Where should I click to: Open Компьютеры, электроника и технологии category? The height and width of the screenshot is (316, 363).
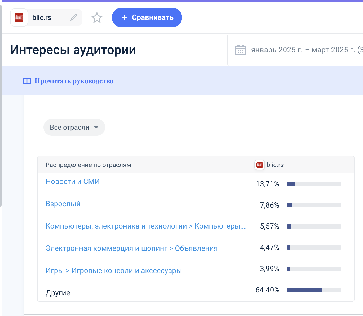pyautogui.click(x=146, y=226)
